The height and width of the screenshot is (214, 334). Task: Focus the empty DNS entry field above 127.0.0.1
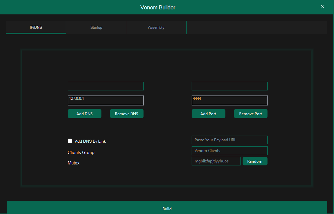[x=106, y=86]
